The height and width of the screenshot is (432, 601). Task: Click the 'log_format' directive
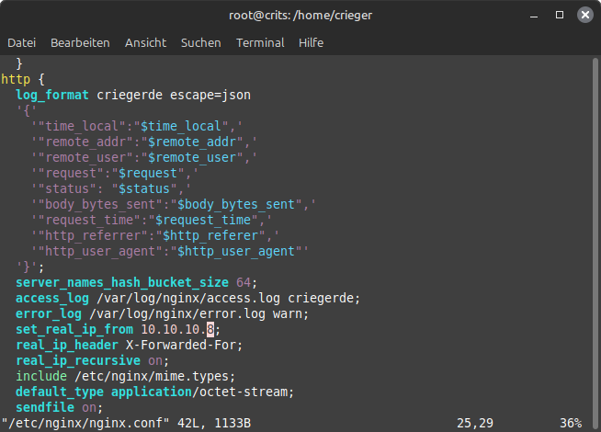coord(52,95)
